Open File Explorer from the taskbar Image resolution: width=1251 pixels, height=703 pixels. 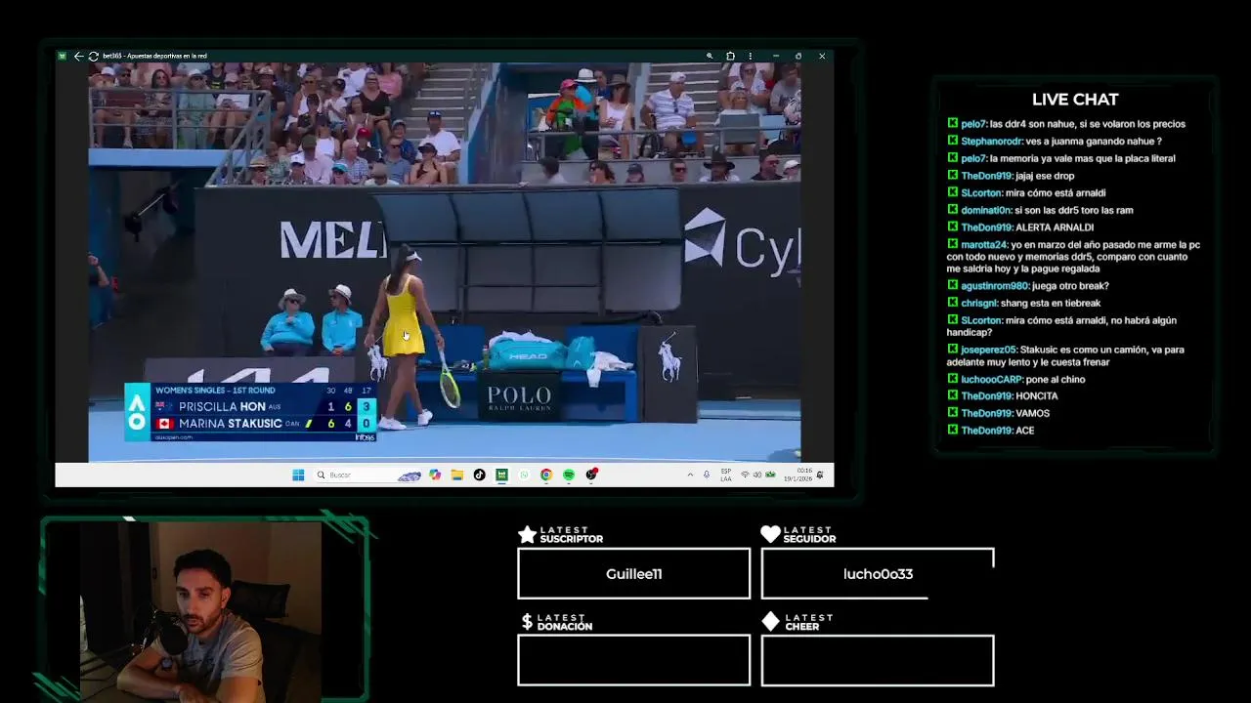point(456,475)
